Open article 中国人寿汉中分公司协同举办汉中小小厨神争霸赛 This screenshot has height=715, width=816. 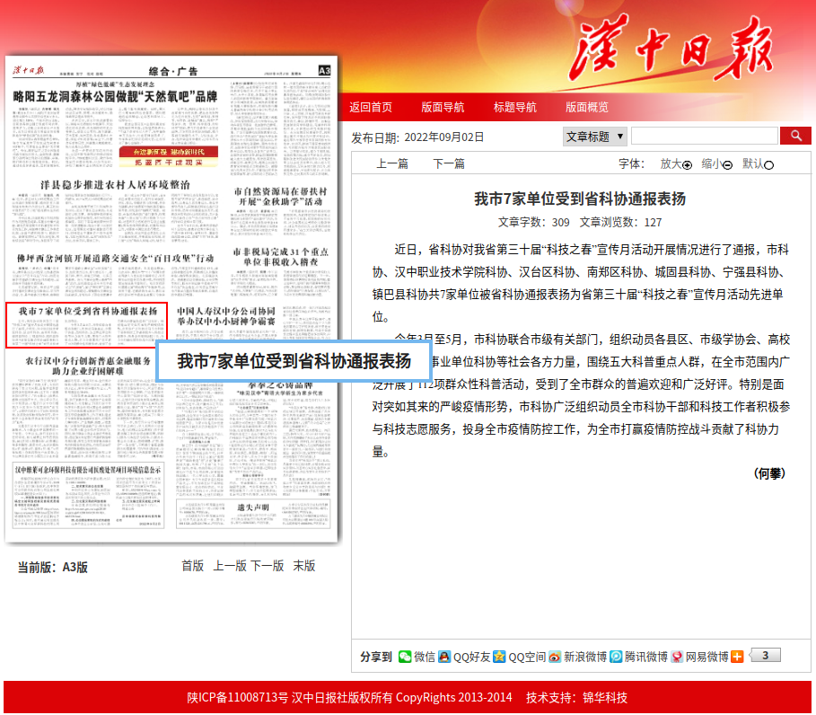coord(226,316)
